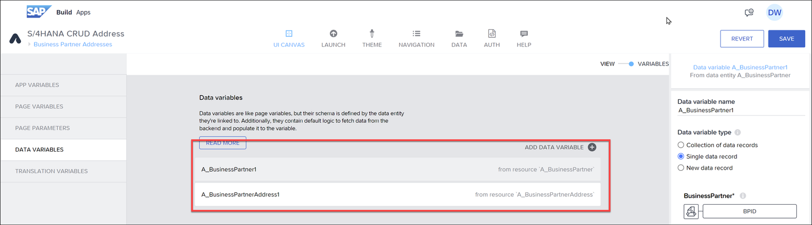
Task: Click the SAP logo
Action: 39,12
